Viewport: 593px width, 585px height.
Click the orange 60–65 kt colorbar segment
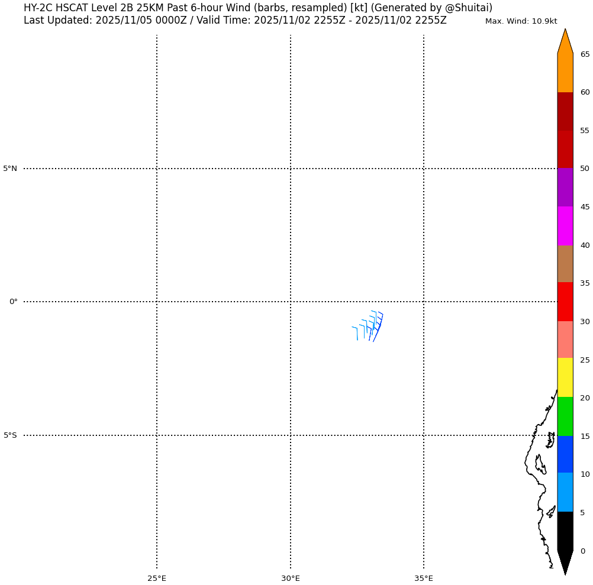tap(565, 73)
